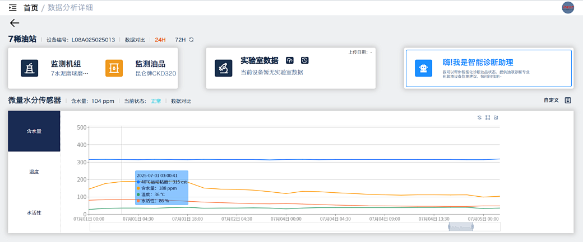
Task: Open the lab data history clock icon
Action: click(x=304, y=60)
